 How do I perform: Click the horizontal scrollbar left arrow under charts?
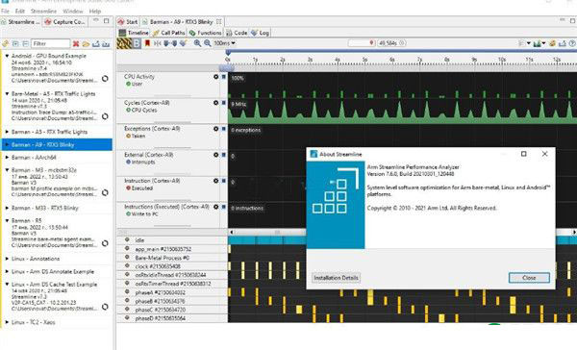232,233
